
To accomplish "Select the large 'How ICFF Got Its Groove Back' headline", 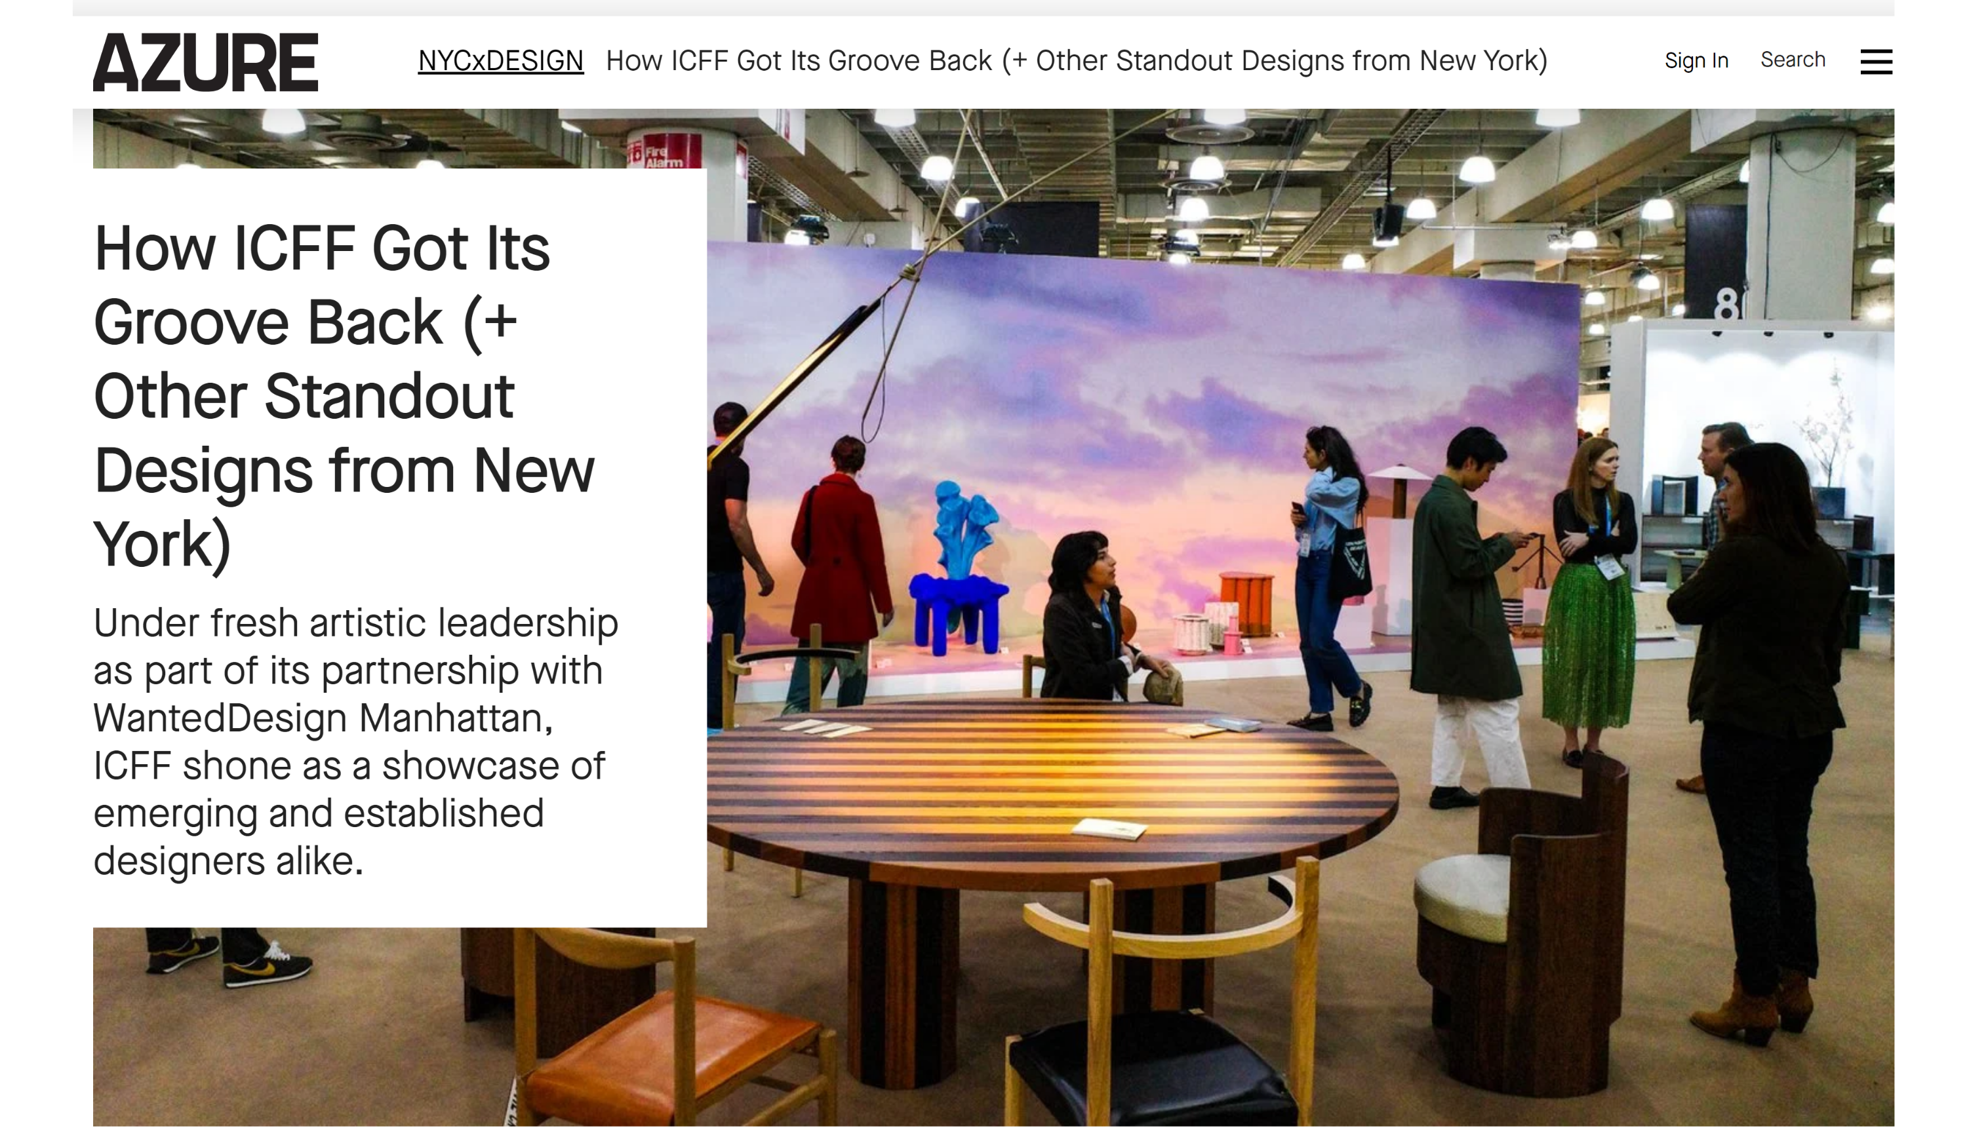I will 344,397.
